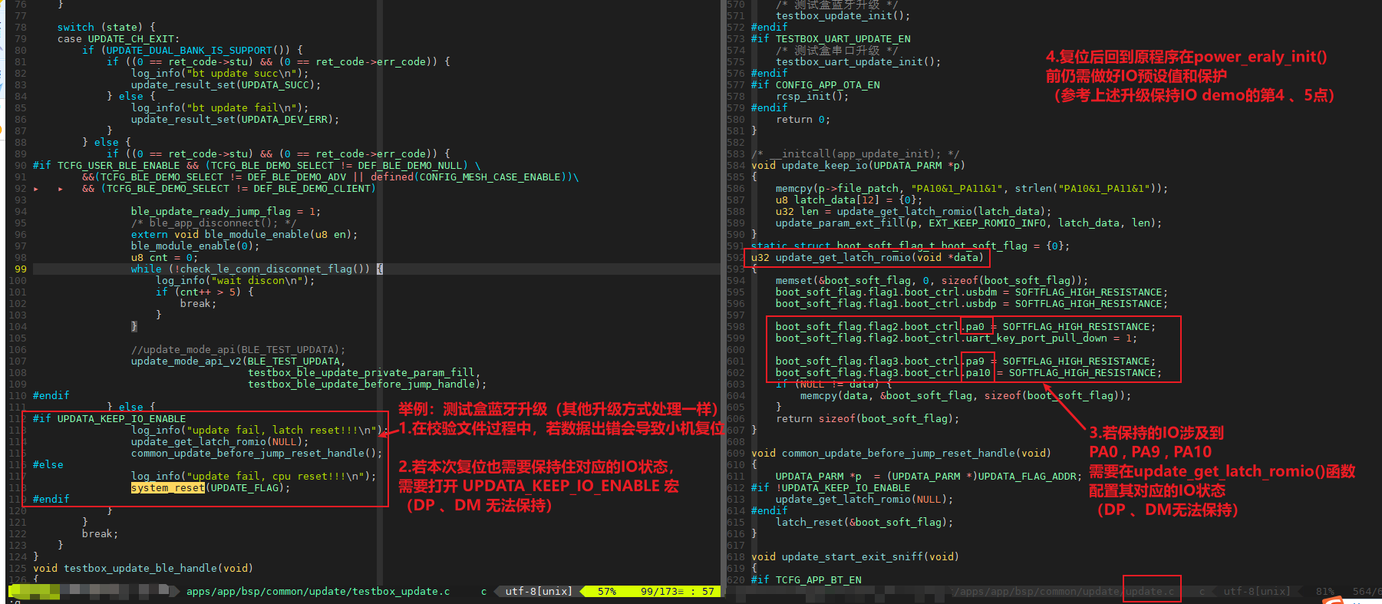Viewport: 1382px width, 604px height.
Task: Click the '#else' preprocessor line
Action: click(x=48, y=464)
